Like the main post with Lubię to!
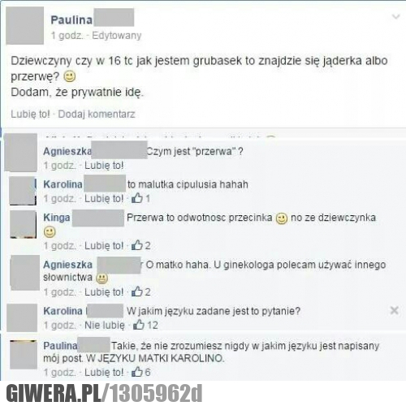Viewport: 406px width, 406px height. coord(30,114)
